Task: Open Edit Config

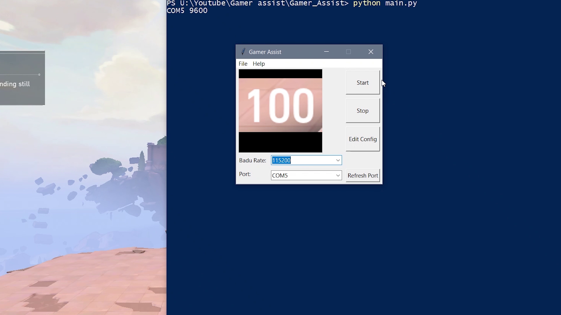Action: pos(362,139)
